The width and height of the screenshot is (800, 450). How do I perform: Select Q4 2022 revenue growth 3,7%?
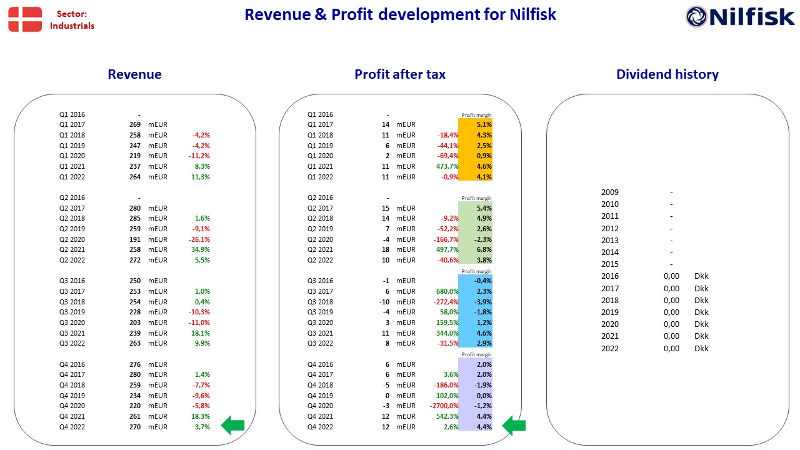click(x=202, y=427)
